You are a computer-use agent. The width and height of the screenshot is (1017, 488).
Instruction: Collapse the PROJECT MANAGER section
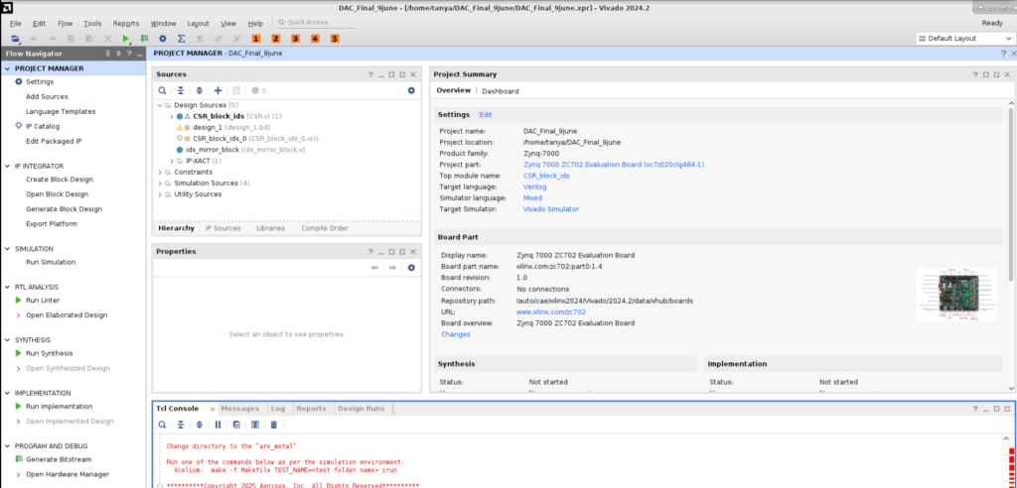[x=7, y=68]
